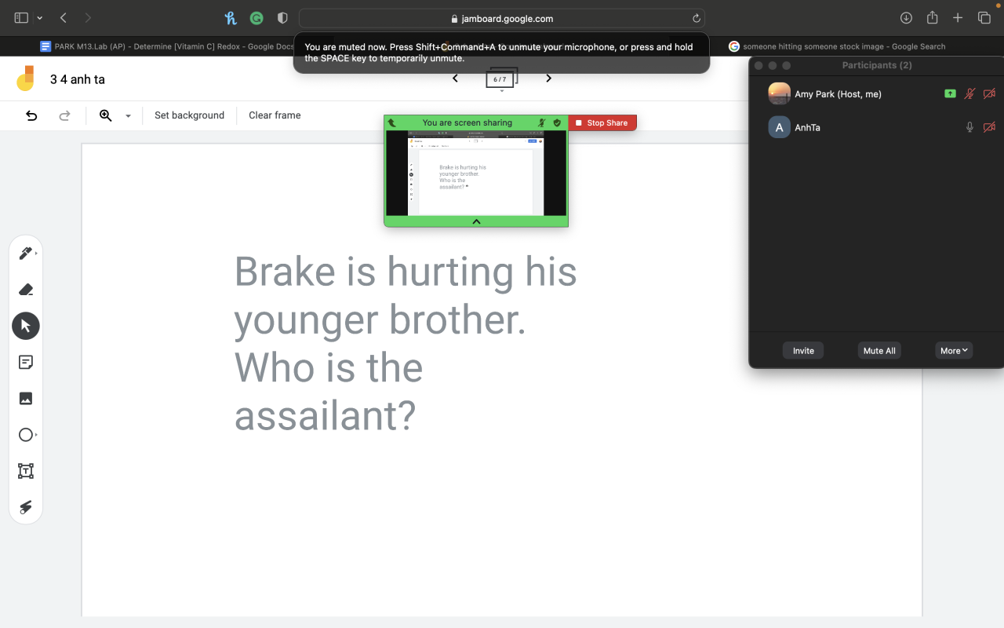Unmute Amy Park's microphone icon
The width and height of the screenshot is (1004, 628).
coord(969,93)
